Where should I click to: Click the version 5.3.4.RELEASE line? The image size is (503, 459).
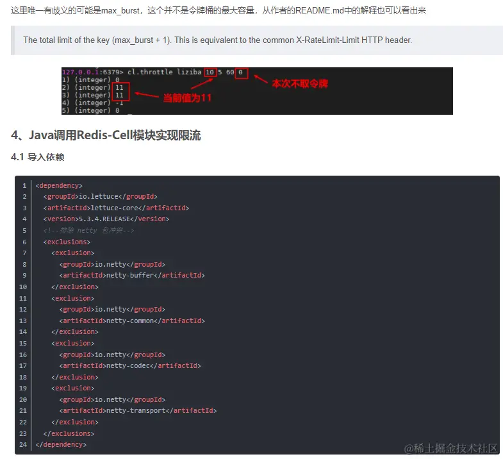[106, 219]
